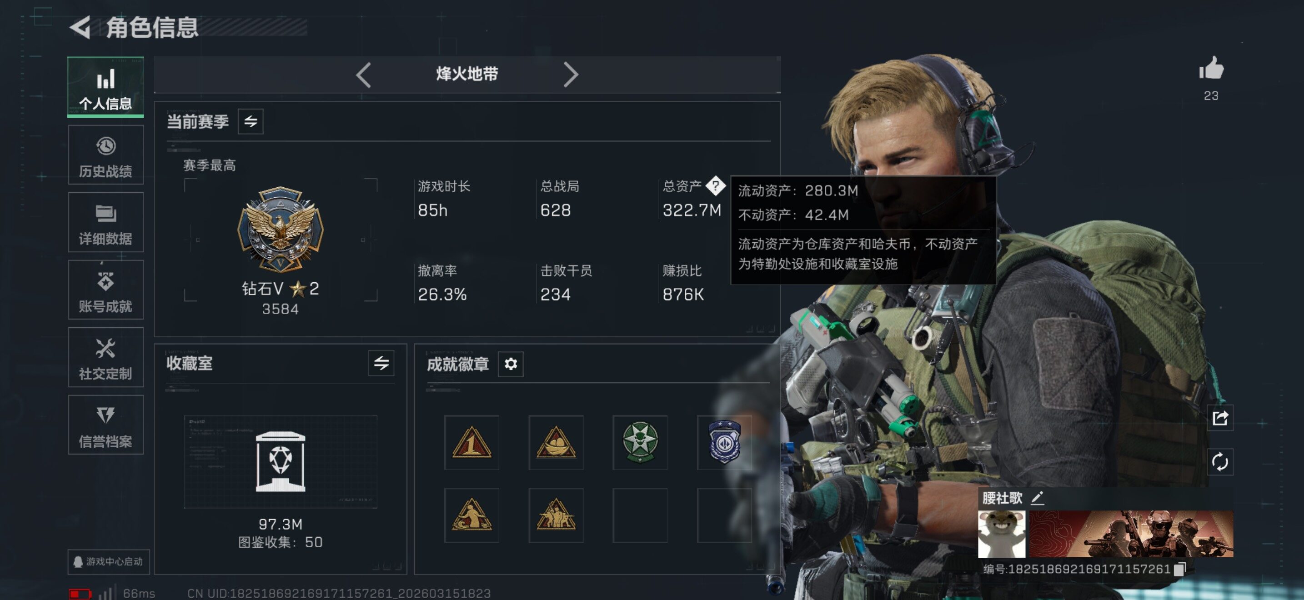Image resolution: width=1304 pixels, height=600 pixels.
Task: Click the 游戏中心启动 button
Action: tap(109, 561)
